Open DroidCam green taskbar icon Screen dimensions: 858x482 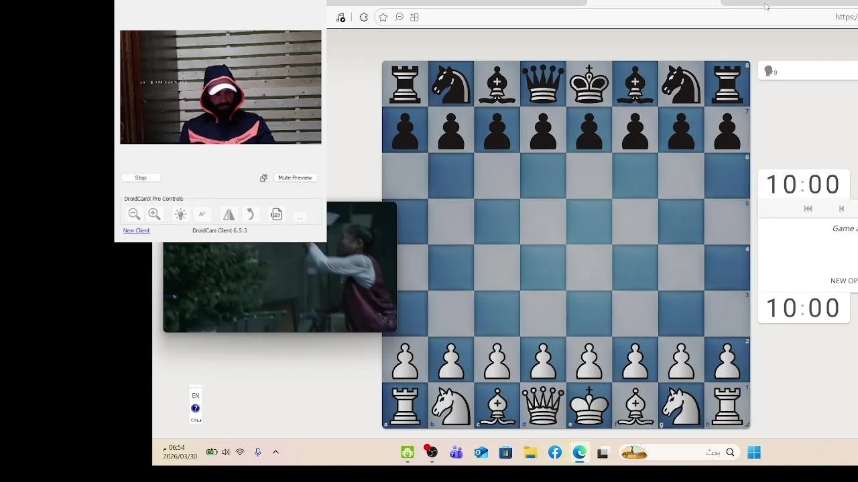click(x=408, y=453)
